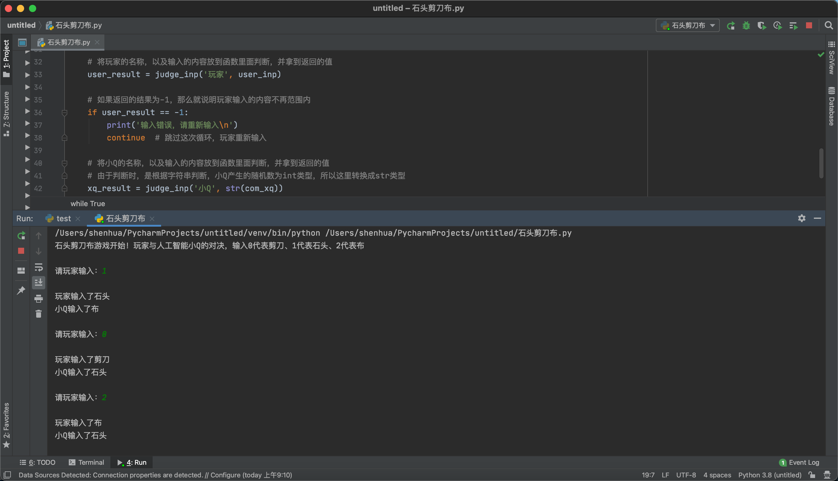Open Search Everywhere magnifier icon
The width and height of the screenshot is (838, 481).
pyautogui.click(x=828, y=25)
